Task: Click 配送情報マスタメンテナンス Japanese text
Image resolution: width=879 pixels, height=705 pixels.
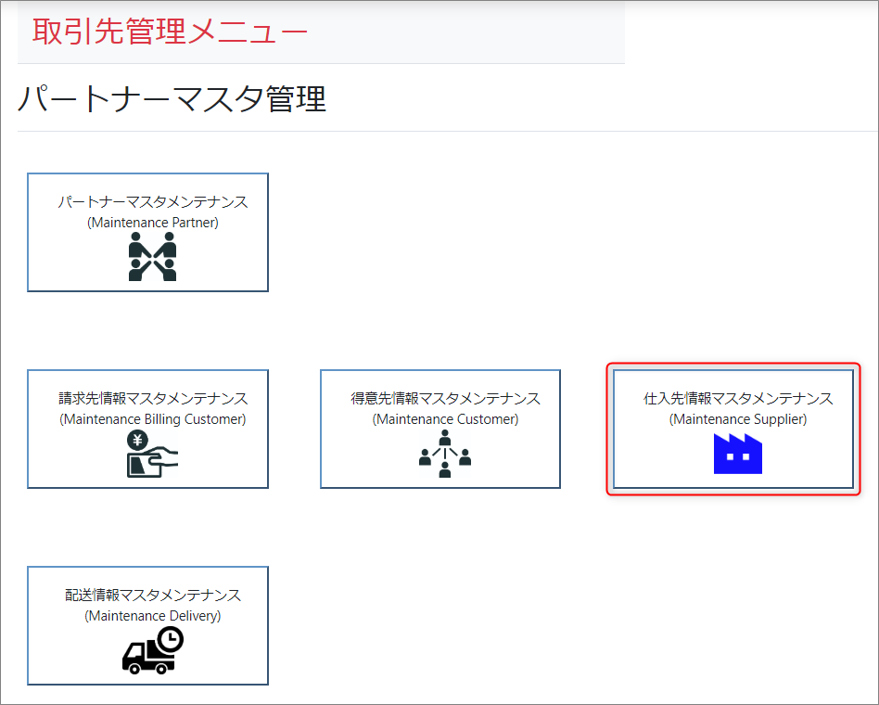Action: (x=153, y=596)
